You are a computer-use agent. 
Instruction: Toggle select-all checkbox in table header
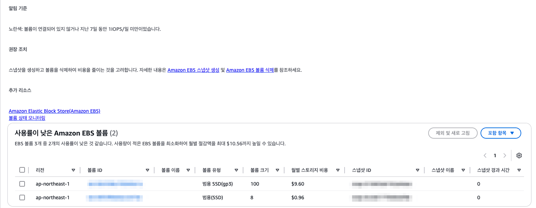(x=22, y=170)
